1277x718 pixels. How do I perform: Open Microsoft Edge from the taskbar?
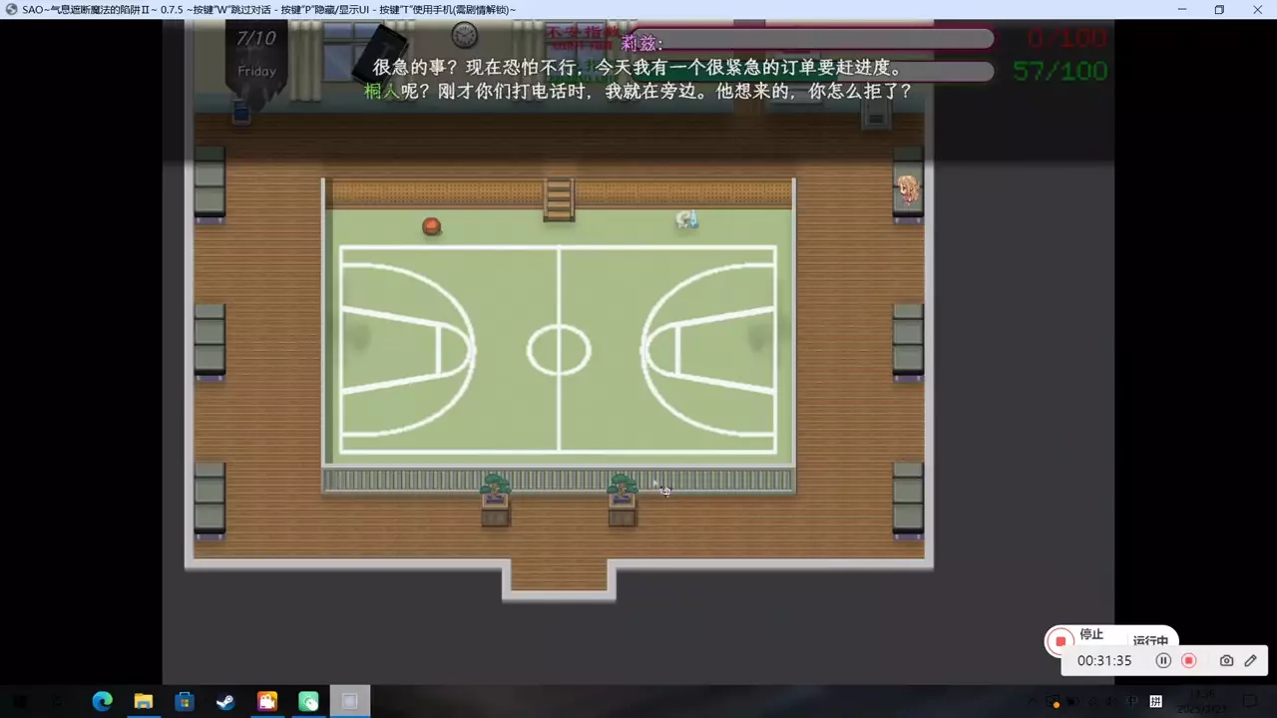click(102, 701)
